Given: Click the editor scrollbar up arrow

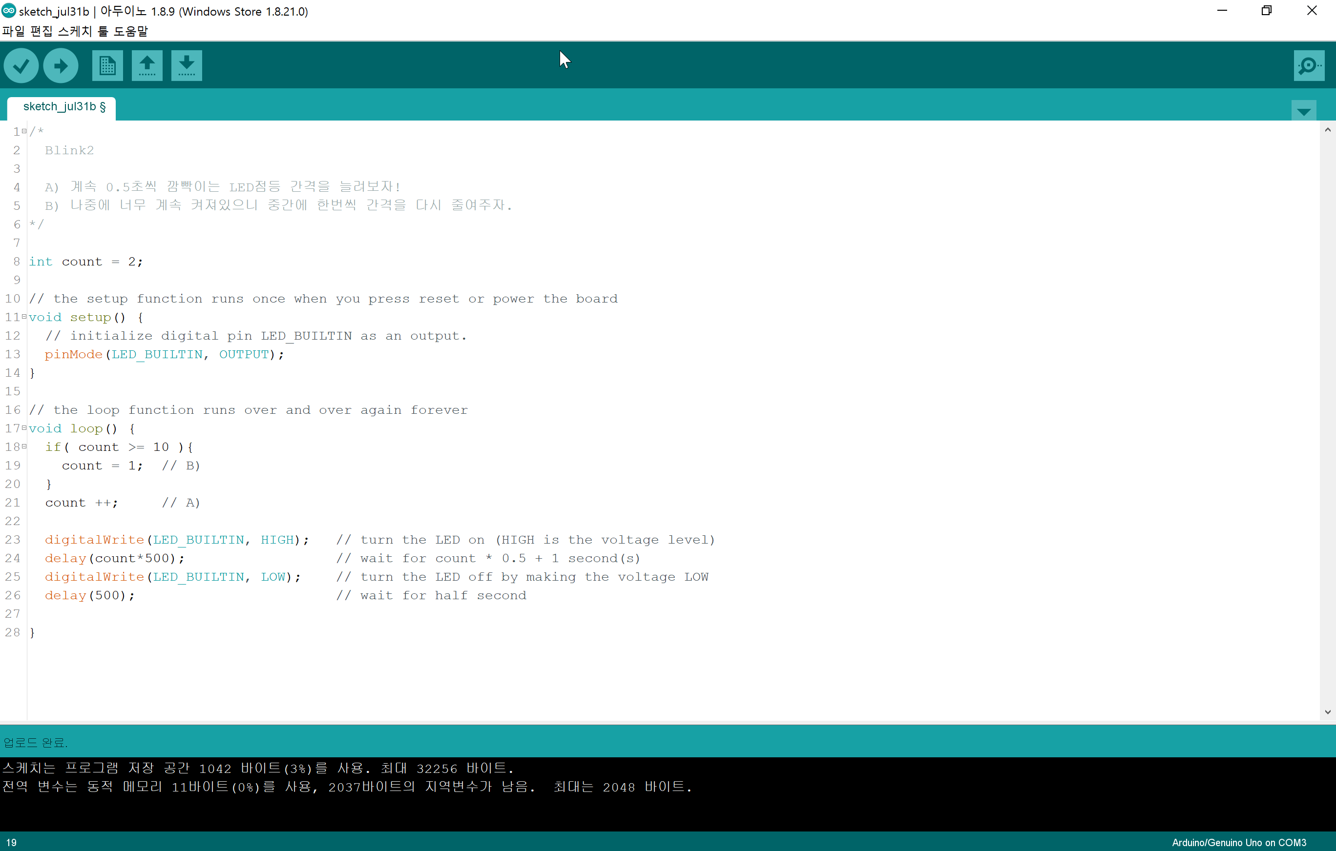Looking at the screenshot, I should 1327,130.
